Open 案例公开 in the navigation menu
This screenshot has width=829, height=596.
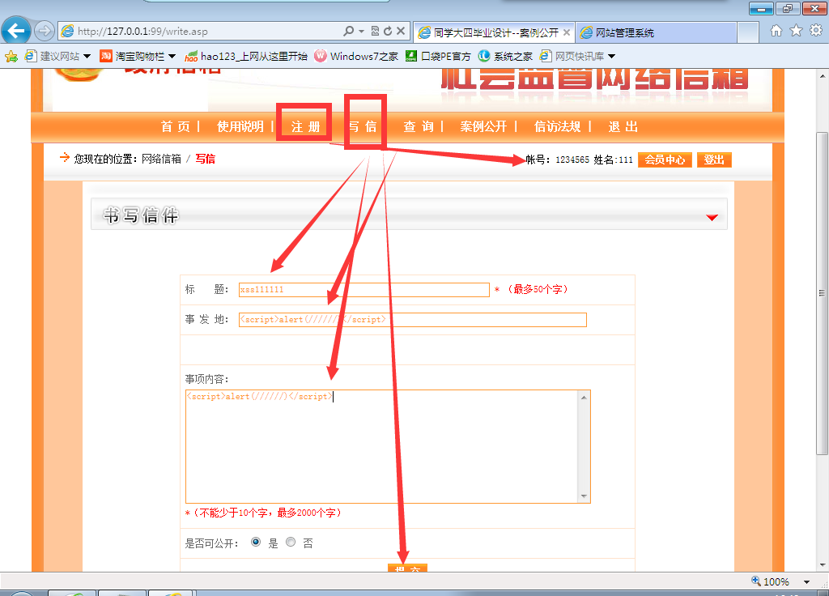pos(483,126)
